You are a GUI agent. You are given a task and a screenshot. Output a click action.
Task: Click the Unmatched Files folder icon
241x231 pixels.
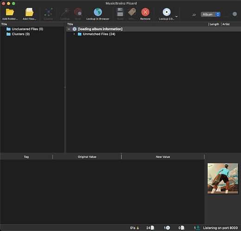[x=80, y=34]
